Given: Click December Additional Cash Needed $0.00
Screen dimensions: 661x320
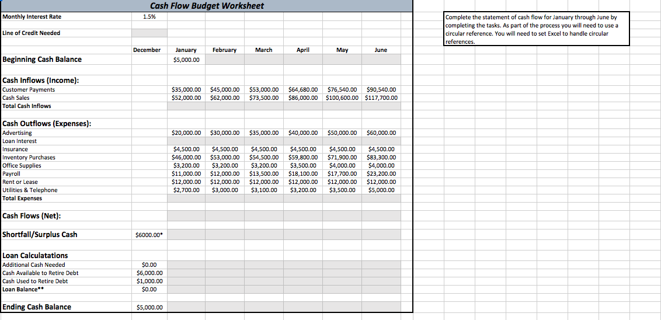Looking at the screenshot, I should tap(149, 265).
